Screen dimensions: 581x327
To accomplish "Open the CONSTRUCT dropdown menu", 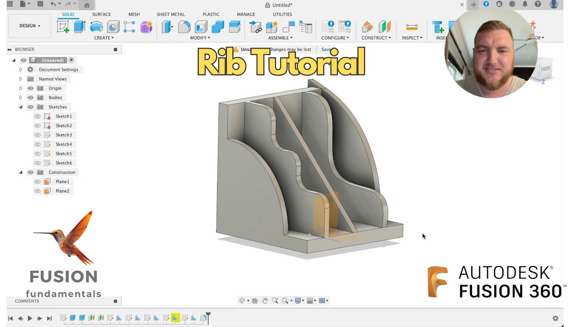I will 376,38.
